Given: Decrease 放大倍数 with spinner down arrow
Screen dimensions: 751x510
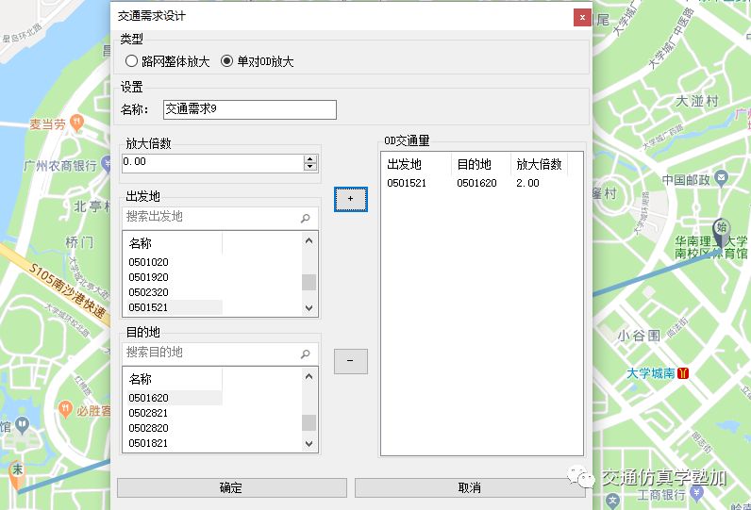Looking at the screenshot, I should pyautogui.click(x=310, y=167).
